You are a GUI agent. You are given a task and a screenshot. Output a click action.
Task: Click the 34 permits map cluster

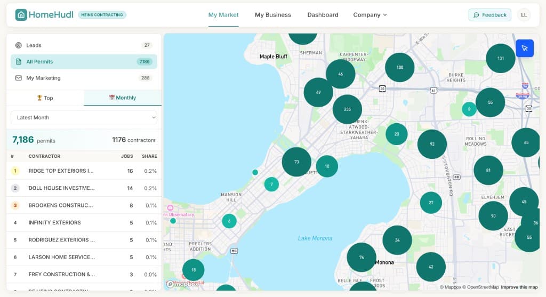click(397, 240)
